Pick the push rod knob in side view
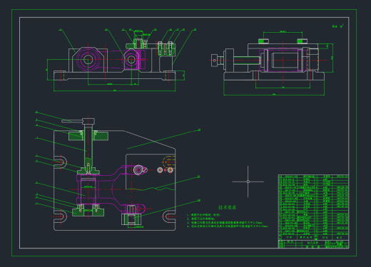Screen dimensions: 371x267 click(214, 61)
